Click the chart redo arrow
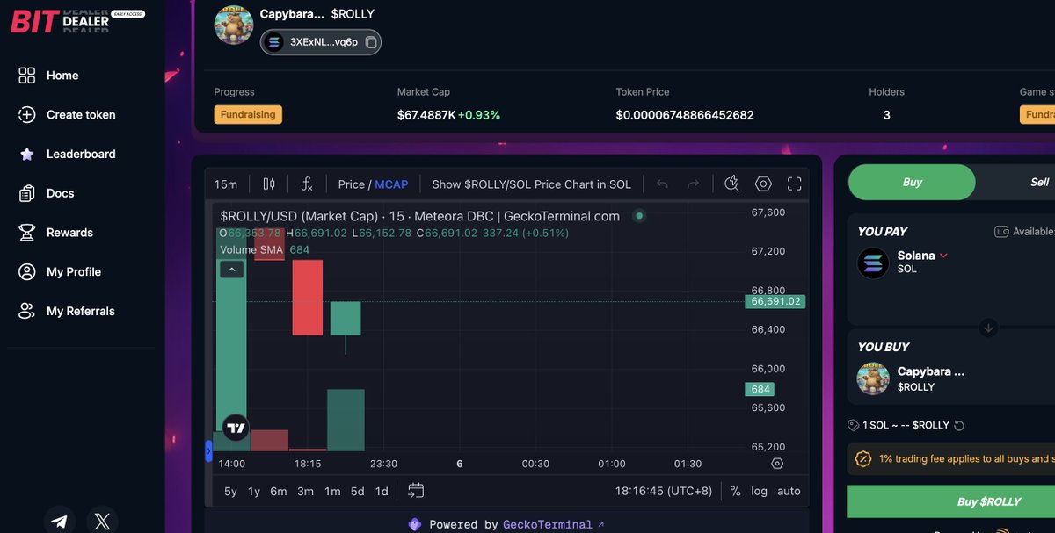This screenshot has width=1055, height=533. [x=694, y=184]
